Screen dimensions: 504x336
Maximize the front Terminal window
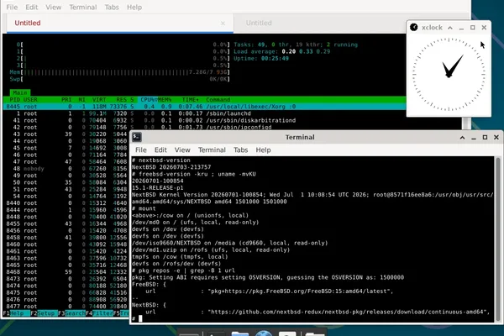pos(485,137)
